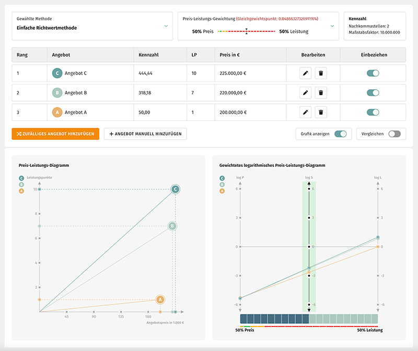Edit Angebot C with pencil icon
This screenshot has width=418, height=351.
306,74
